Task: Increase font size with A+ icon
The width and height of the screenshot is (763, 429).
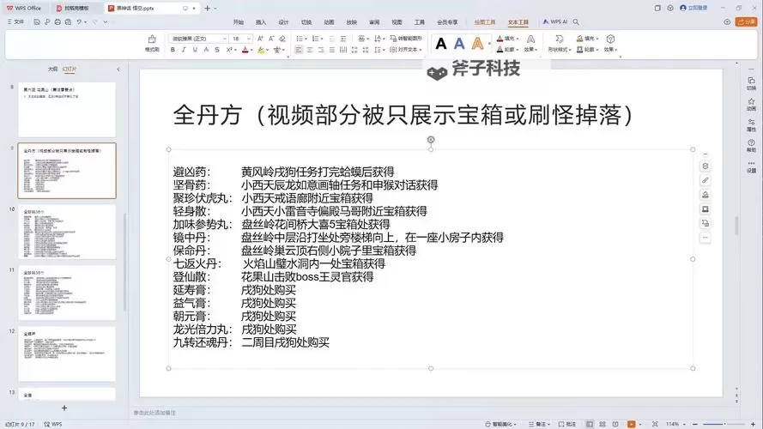Action: tap(260, 39)
